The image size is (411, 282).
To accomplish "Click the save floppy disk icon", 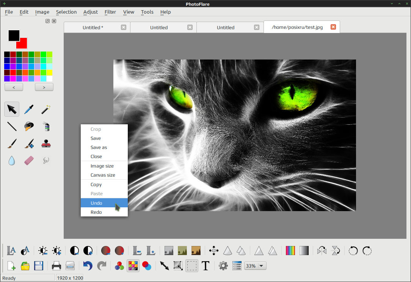I will coord(39,266).
